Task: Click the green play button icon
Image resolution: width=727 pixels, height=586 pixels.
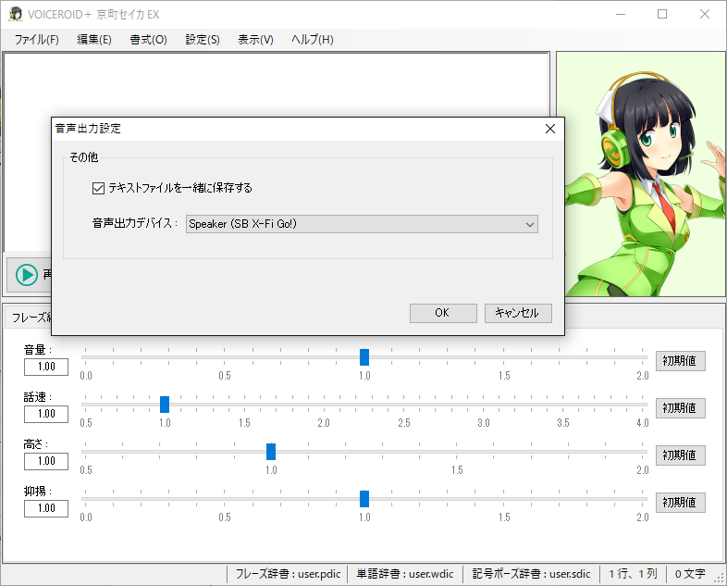Action: coord(26,275)
